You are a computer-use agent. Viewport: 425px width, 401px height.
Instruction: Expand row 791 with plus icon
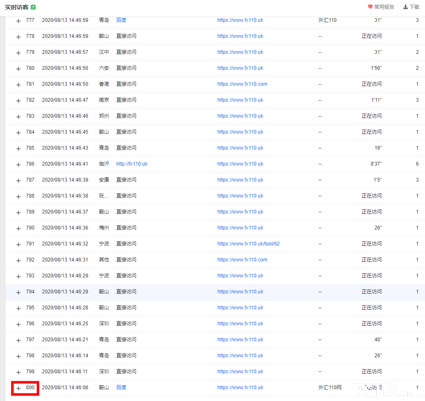18,244
